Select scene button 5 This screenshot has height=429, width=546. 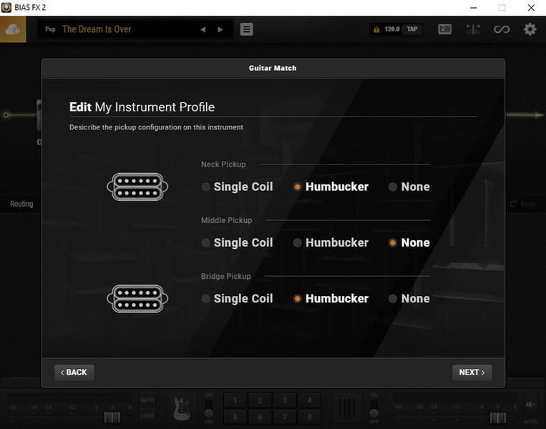pyautogui.click(x=235, y=417)
